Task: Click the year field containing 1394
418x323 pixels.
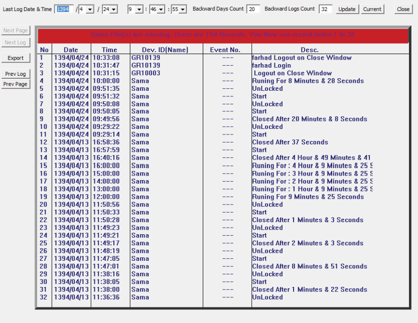Action: tap(64, 9)
